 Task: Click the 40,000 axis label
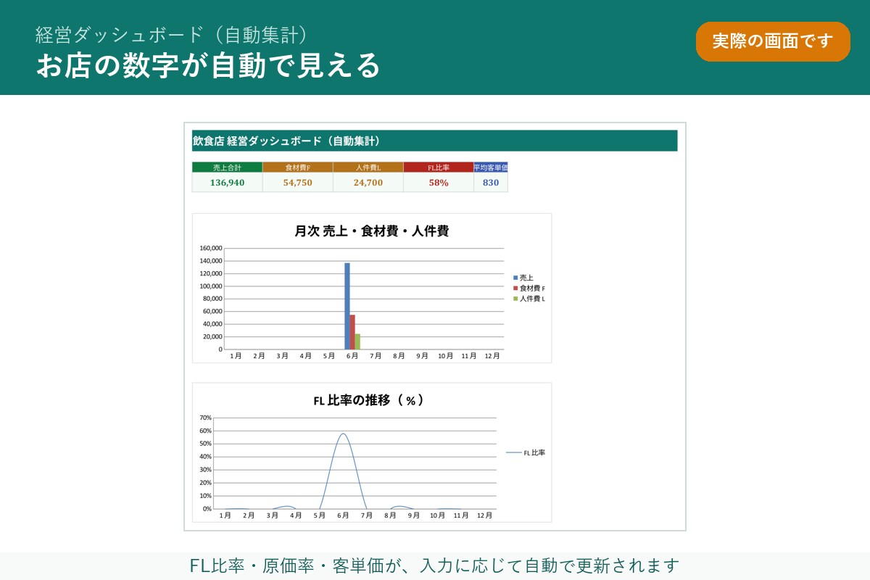coord(212,324)
